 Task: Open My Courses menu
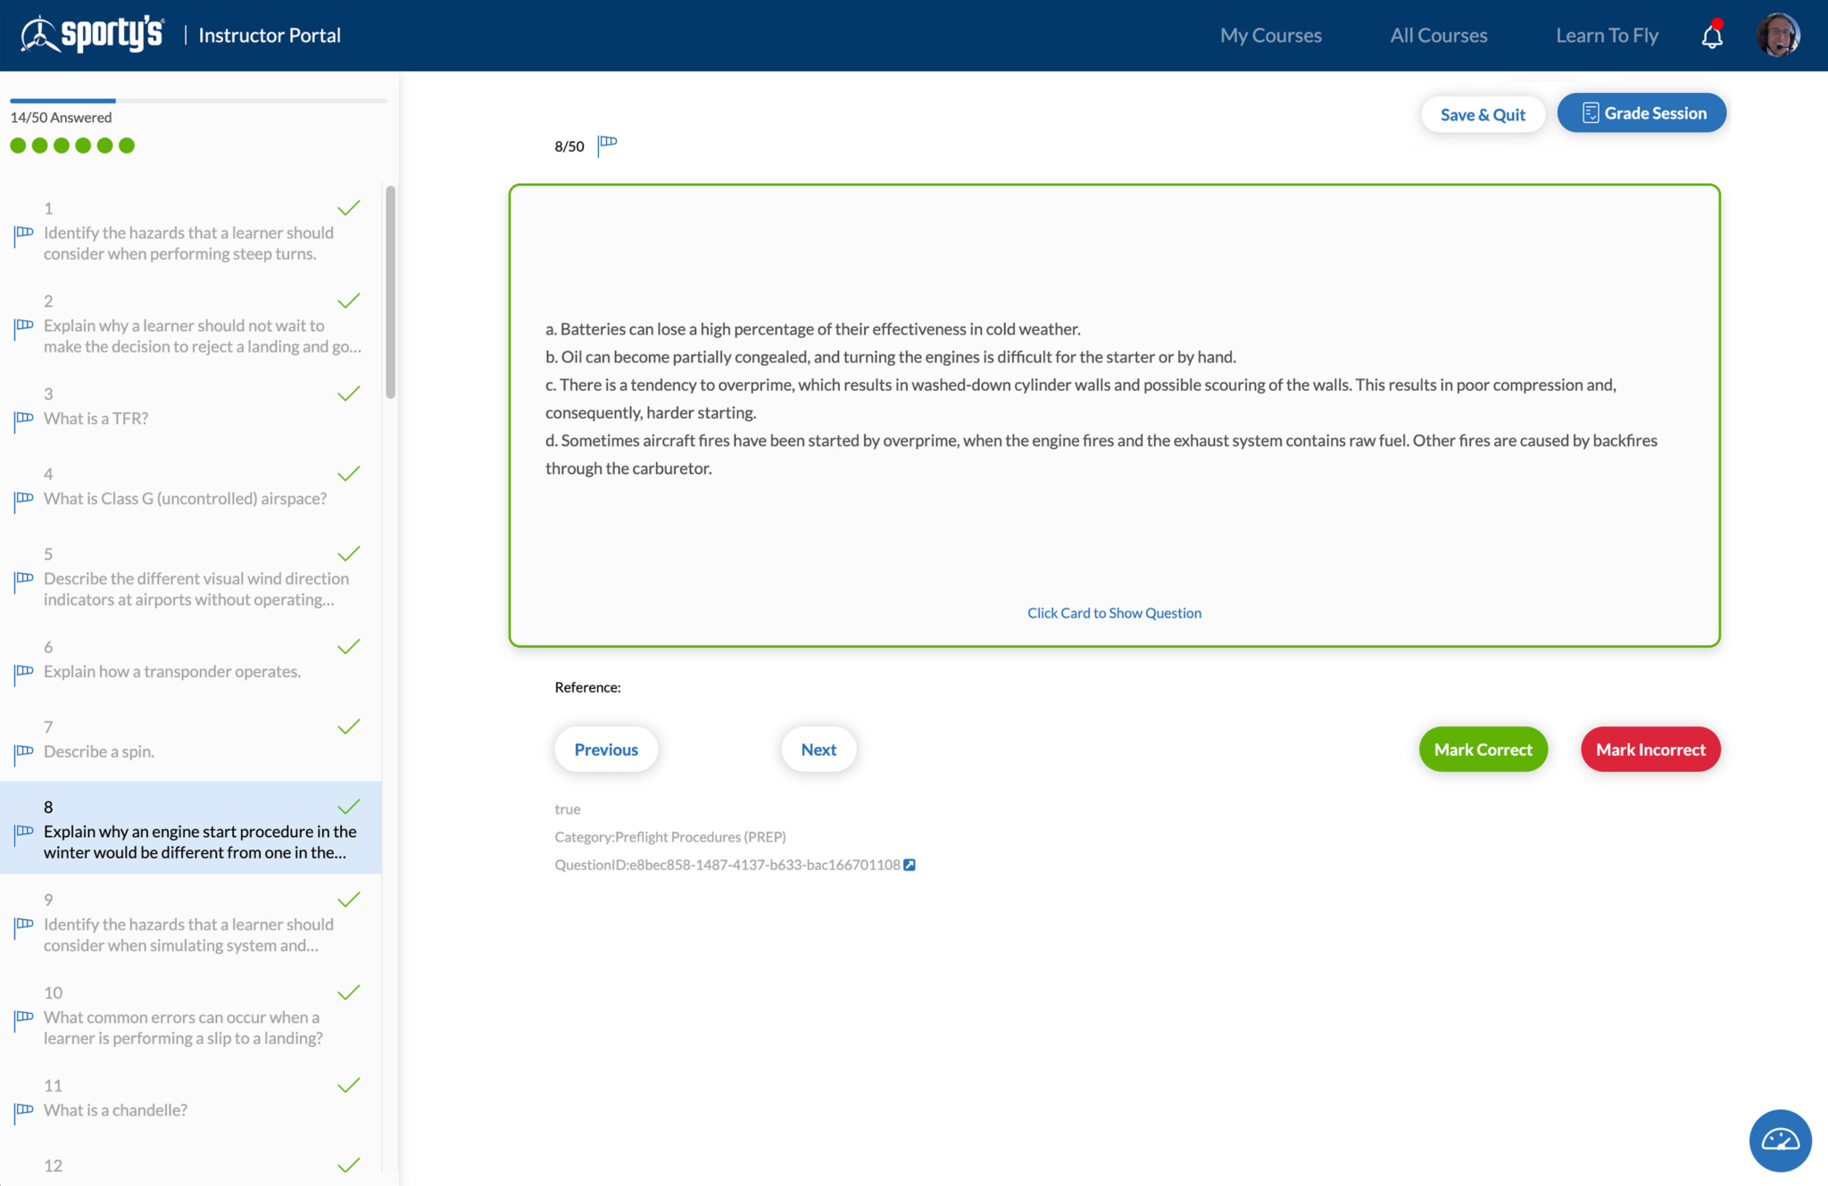pyautogui.click(x=1270, y=36)
